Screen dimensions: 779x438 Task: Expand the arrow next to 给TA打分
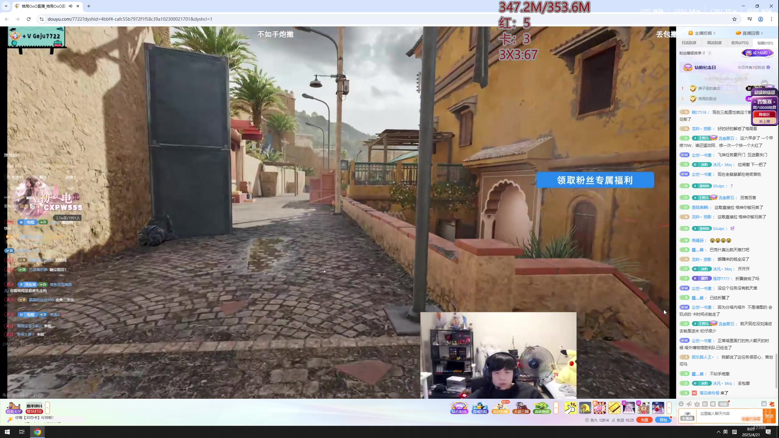[x=47, y=408]
